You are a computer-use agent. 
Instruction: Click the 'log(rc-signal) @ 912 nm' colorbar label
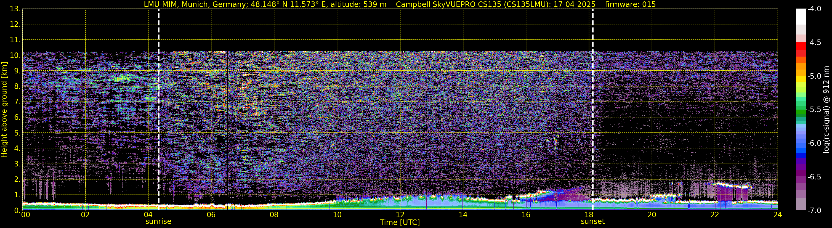826,110
